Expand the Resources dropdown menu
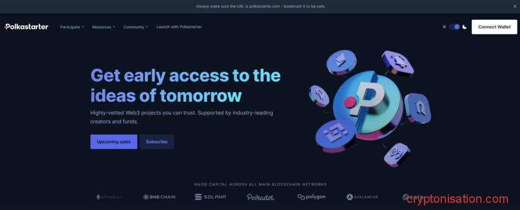The height and width of the screenshot is (210, 520). [x=104, y=27]
